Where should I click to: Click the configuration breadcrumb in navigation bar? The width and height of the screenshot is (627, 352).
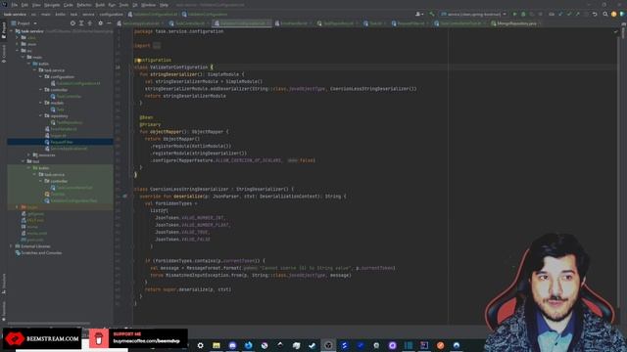point(111,15)
